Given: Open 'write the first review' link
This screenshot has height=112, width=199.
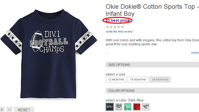Looking at the screenshot, I should [119, 32].
